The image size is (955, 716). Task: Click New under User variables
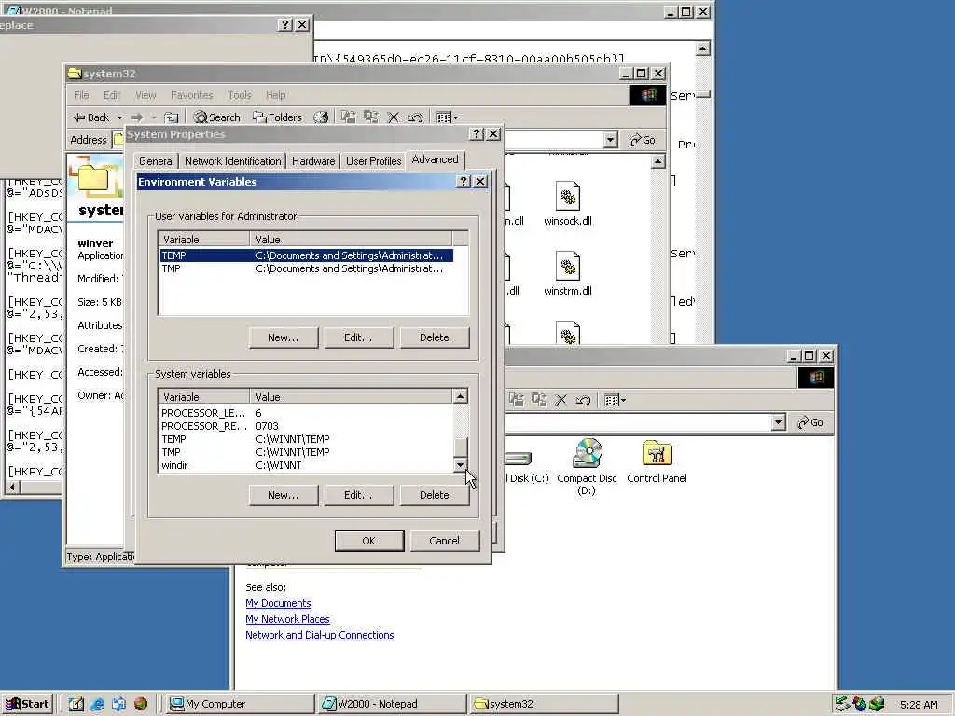coord(284,337)
